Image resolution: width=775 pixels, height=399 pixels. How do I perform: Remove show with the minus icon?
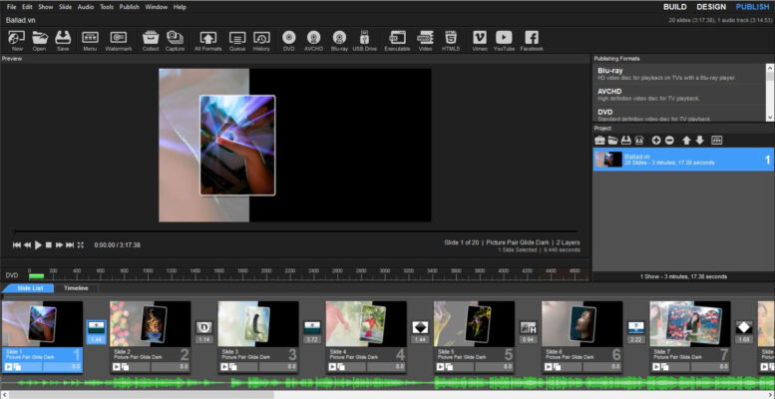pos(669,141)
